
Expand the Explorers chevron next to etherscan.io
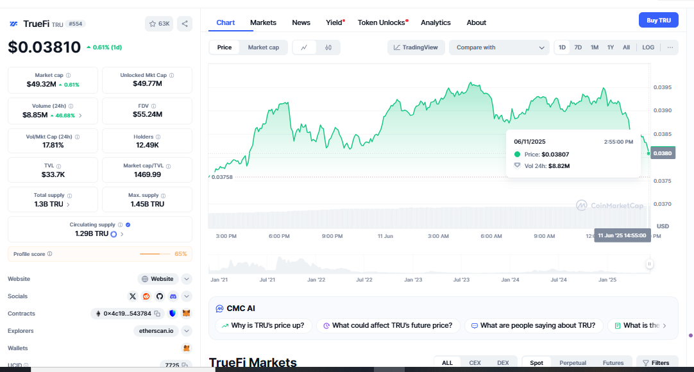click(187, 331)
